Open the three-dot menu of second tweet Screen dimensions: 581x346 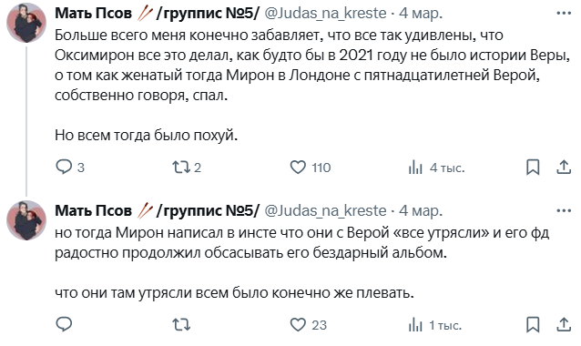pos(564,210)
